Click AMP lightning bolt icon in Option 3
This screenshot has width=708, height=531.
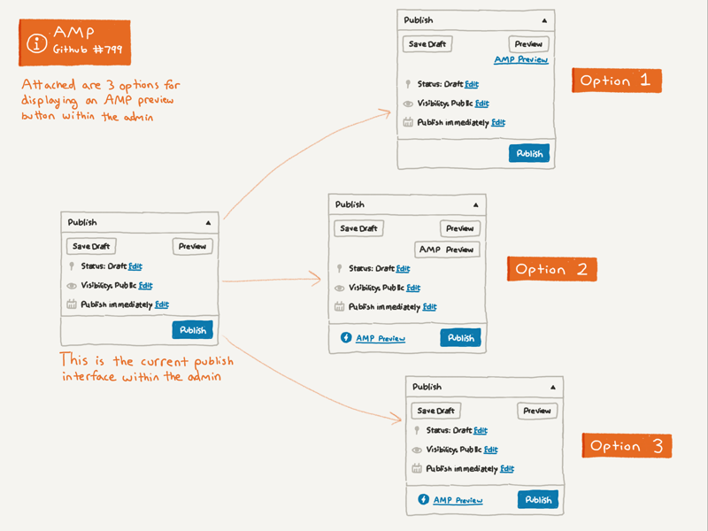click(423, 499)
